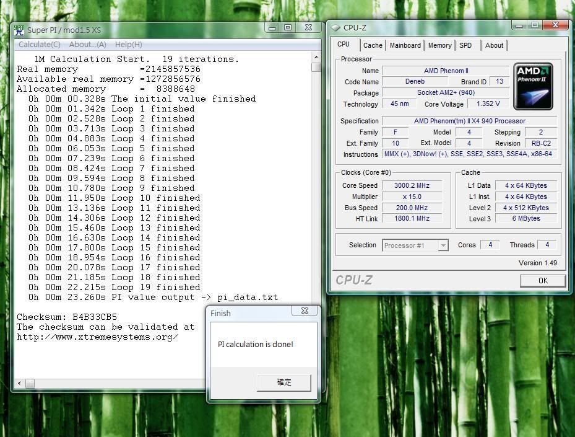This screenshot has width=575, height=437.
Task: Click the Threads count value
Action: pos(547,245)
